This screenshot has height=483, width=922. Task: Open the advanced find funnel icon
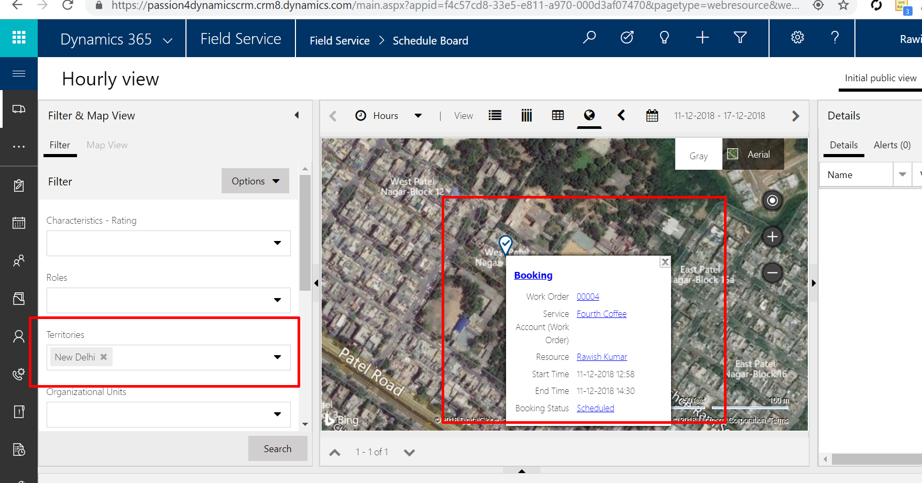[740, 37]
